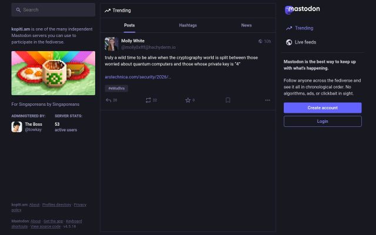Click the kopiti.am pixel-art server banner

tap(53, 73)
